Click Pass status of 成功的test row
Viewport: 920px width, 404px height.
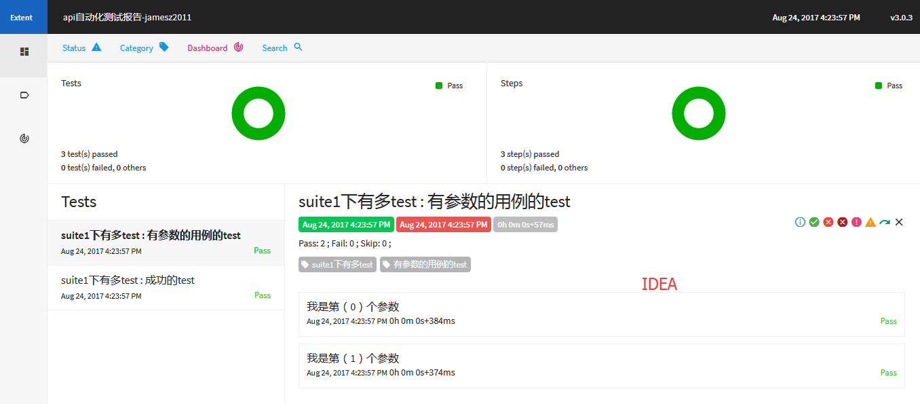point(263,295)
